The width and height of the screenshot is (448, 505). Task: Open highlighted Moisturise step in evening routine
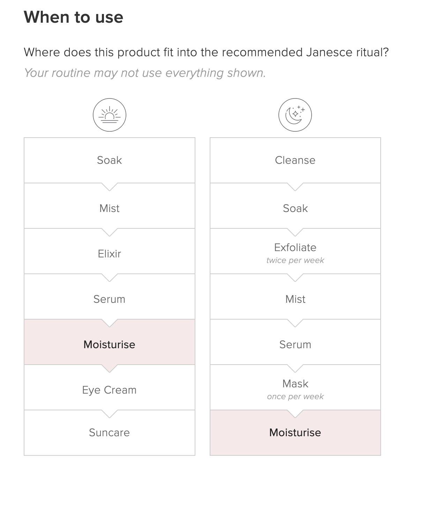tap(295, 433)
